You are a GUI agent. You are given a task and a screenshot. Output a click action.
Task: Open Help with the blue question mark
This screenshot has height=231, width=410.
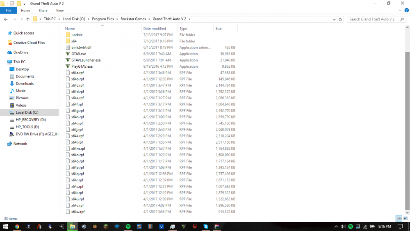[406, 11]
